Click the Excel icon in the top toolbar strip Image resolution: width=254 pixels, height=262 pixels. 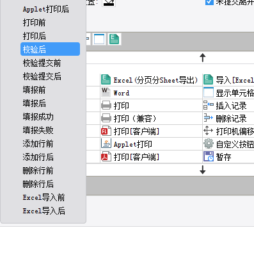114,39
